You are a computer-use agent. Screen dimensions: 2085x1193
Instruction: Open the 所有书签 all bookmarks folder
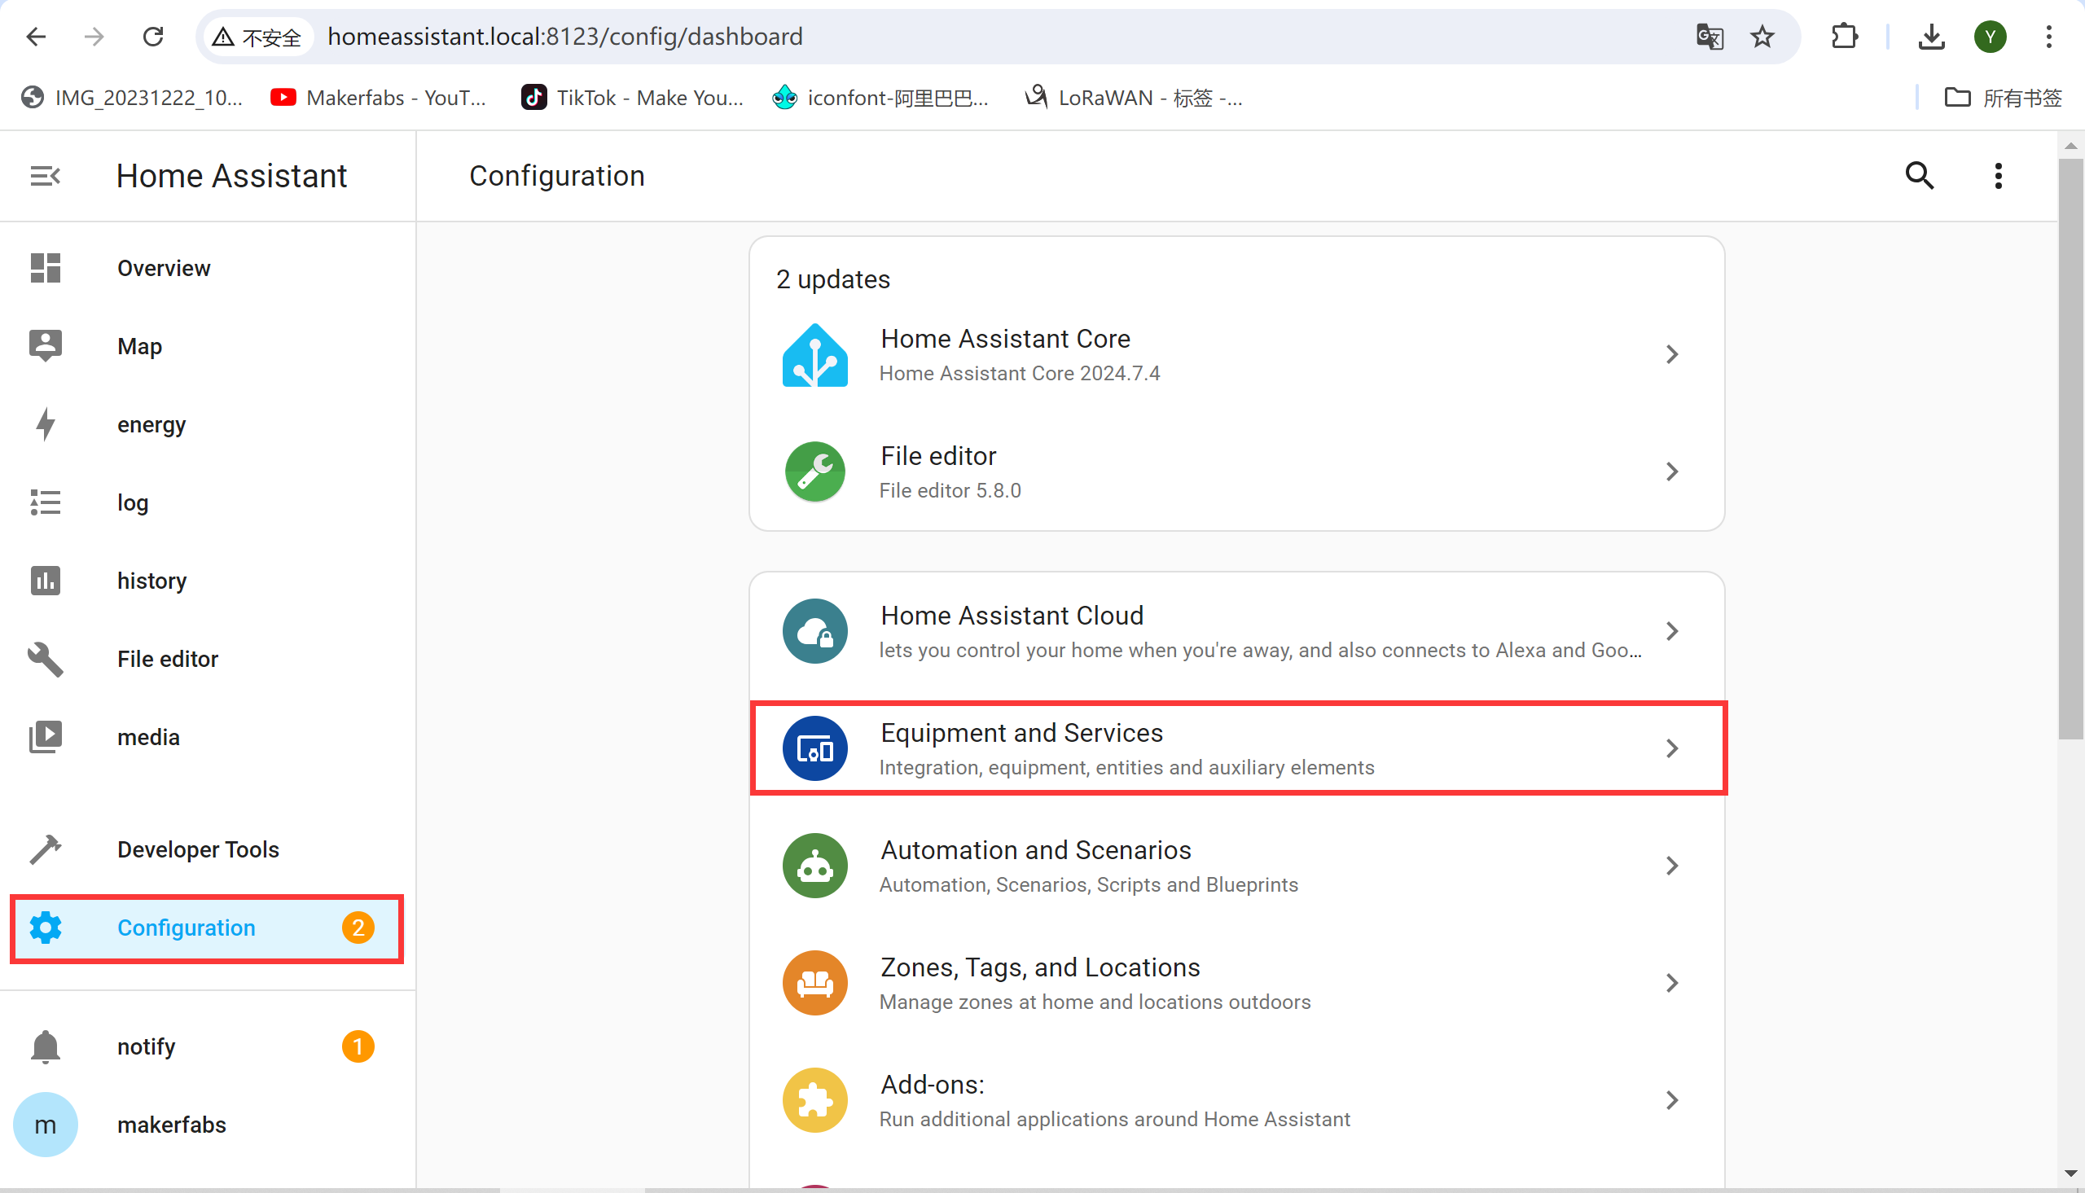pos(2002,98)
